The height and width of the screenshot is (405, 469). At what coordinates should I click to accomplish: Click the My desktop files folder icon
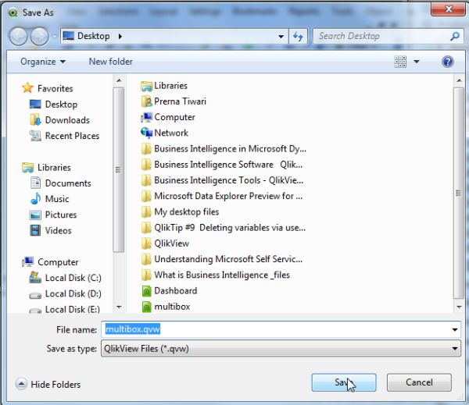(146, 211)
